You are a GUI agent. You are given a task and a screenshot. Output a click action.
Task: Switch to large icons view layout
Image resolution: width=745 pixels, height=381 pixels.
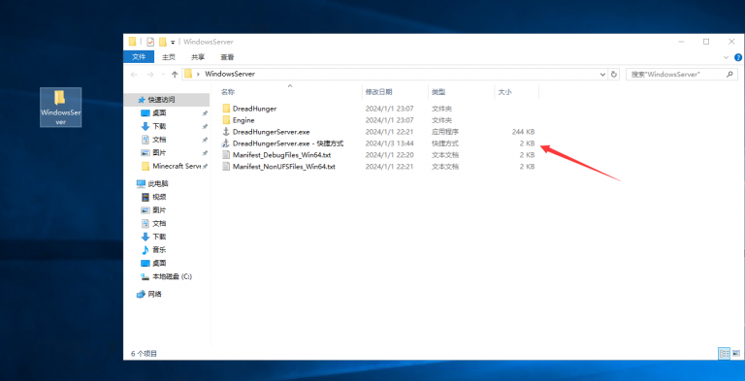(x=736, y=354)
